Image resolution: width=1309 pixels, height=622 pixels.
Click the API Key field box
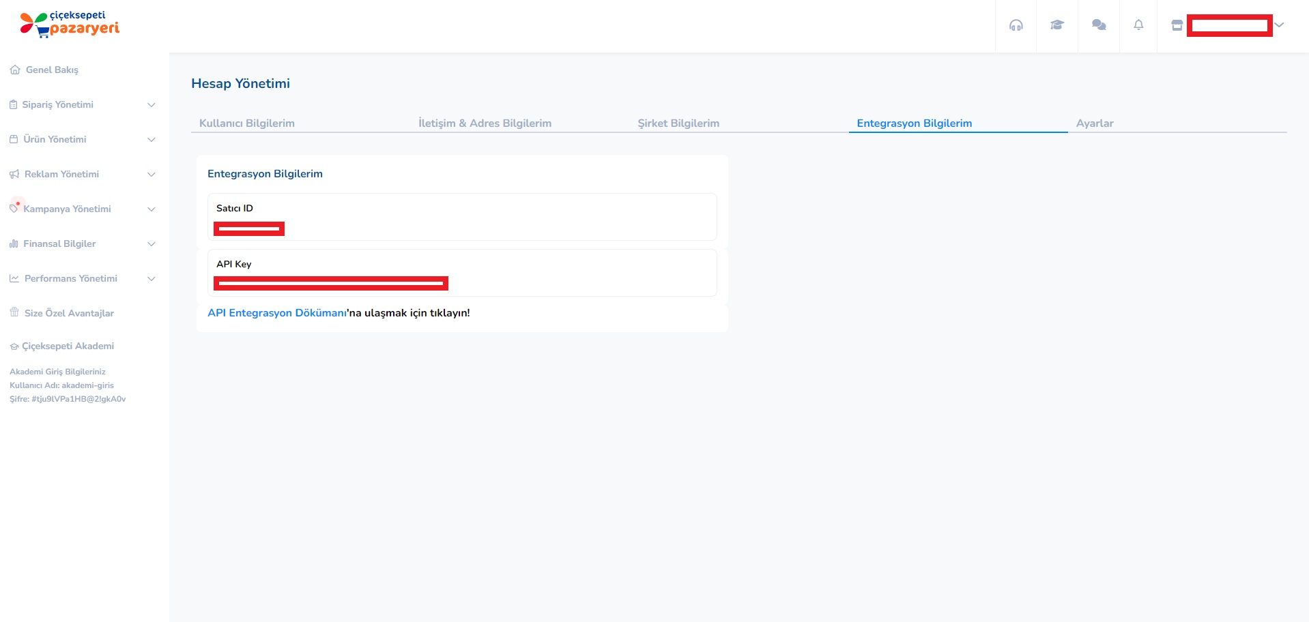coord(461,273)
